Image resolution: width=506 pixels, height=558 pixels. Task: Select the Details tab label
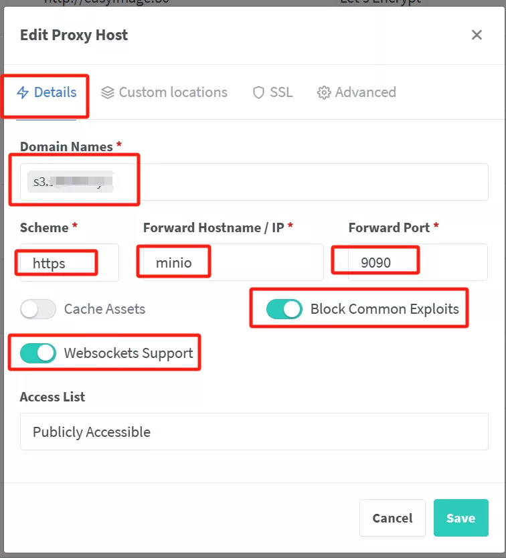click(x=55, y=92)
